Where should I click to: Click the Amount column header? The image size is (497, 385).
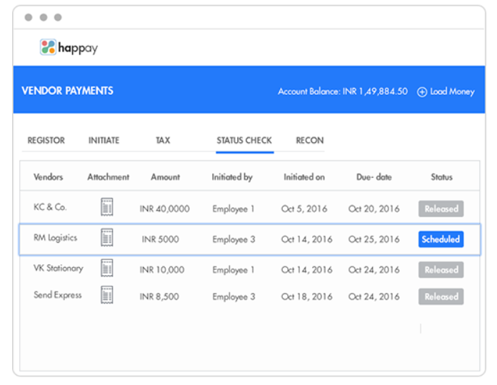(x=165, y=177)
